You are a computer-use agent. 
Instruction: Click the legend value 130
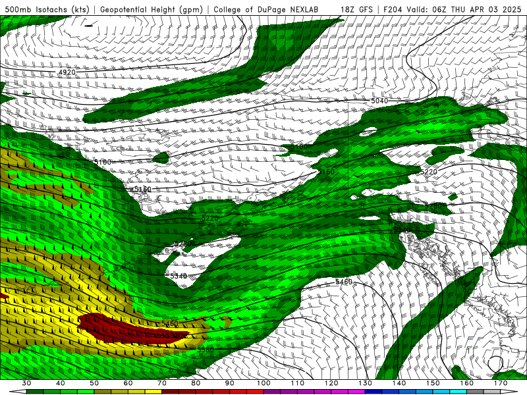[366, 383]
